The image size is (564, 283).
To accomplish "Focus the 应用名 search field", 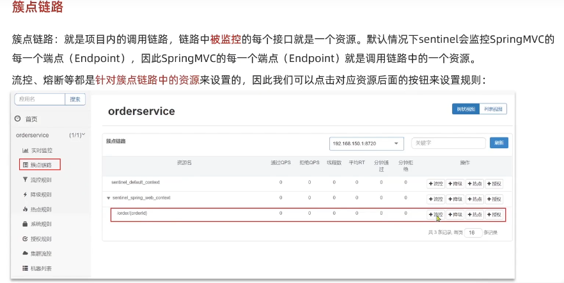I will tap(40, 99).
